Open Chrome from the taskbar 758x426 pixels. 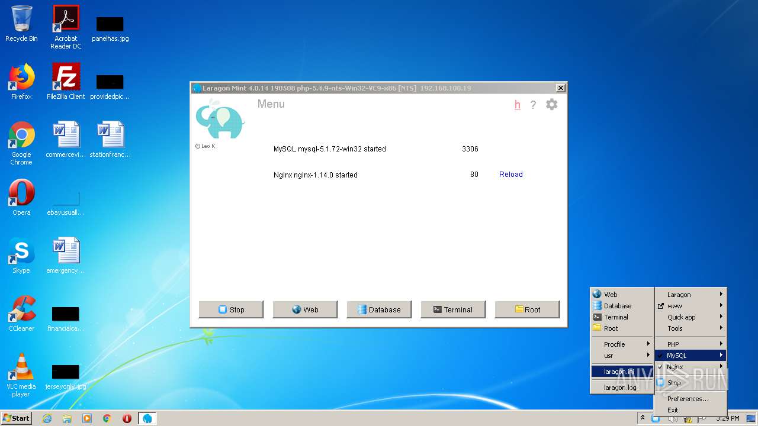pyautogui.click(x=107, y=418)
